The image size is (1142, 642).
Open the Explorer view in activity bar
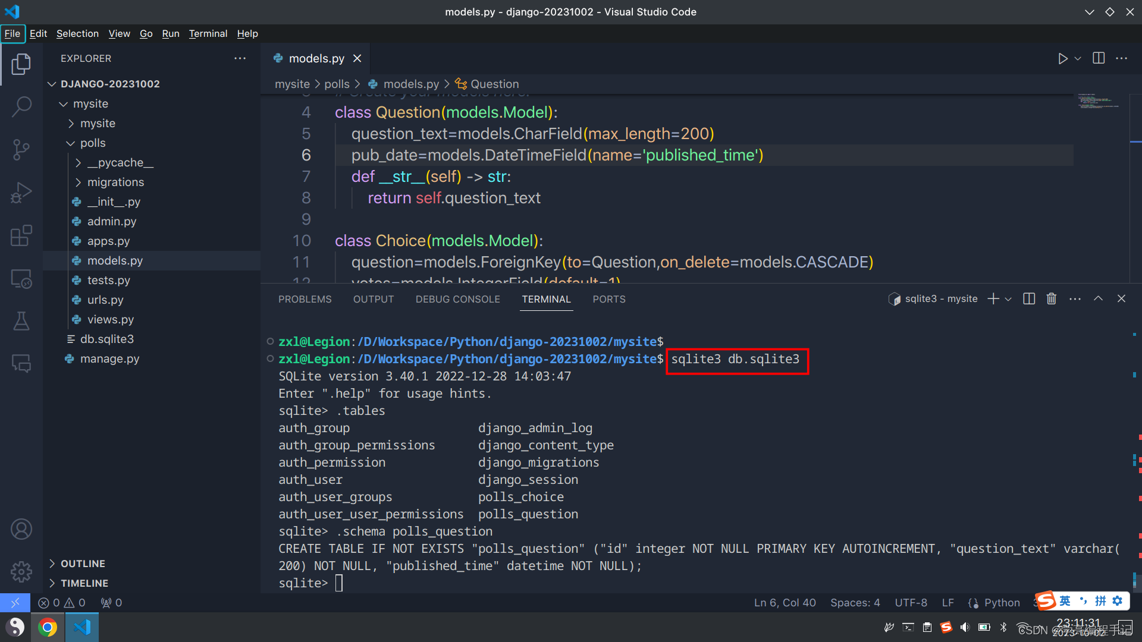21,64
